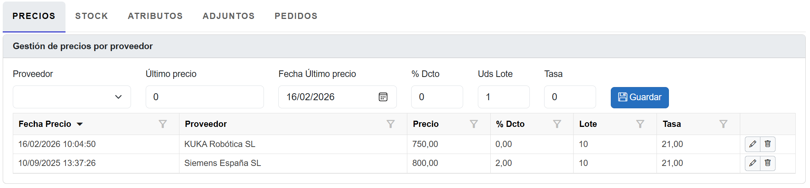Delete the KUKA Robótica SL price row

[x=768, y=144]
